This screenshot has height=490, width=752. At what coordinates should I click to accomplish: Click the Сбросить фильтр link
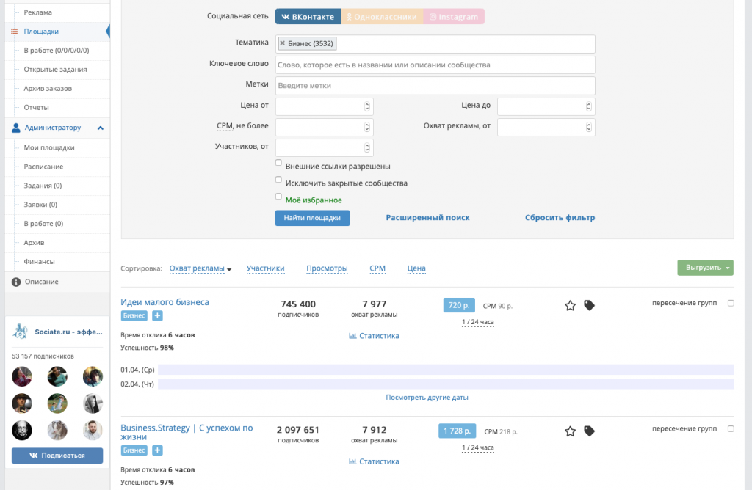[560, 218]
